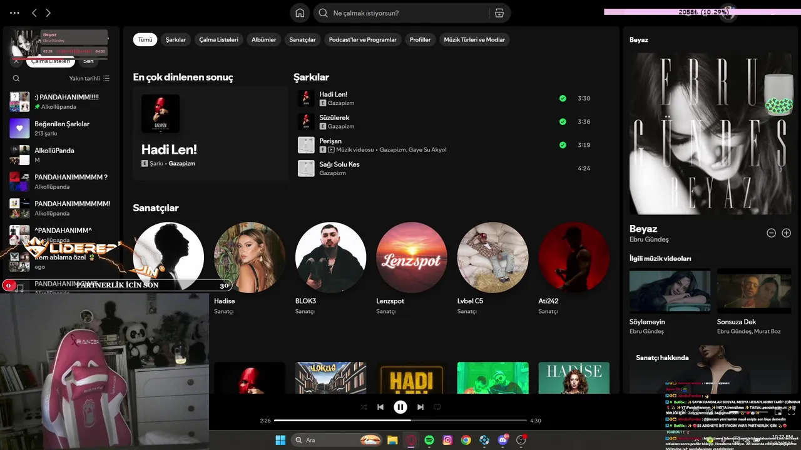The height and width of the screenshot is (450, 801).
Task: Open the 'Hadi Len!' top result card
Action: coord(210,134)
